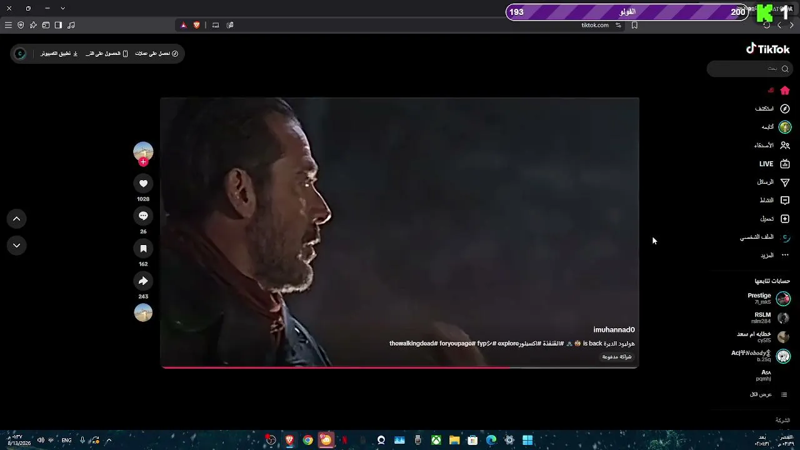Screen dimensions: 800x450
Task: Open the cy5f5 followed account
Action: tap(764, 337)
